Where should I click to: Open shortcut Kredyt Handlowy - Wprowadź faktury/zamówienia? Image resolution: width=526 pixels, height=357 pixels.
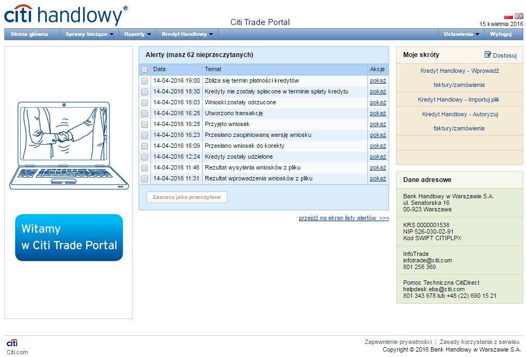(460, 78)
